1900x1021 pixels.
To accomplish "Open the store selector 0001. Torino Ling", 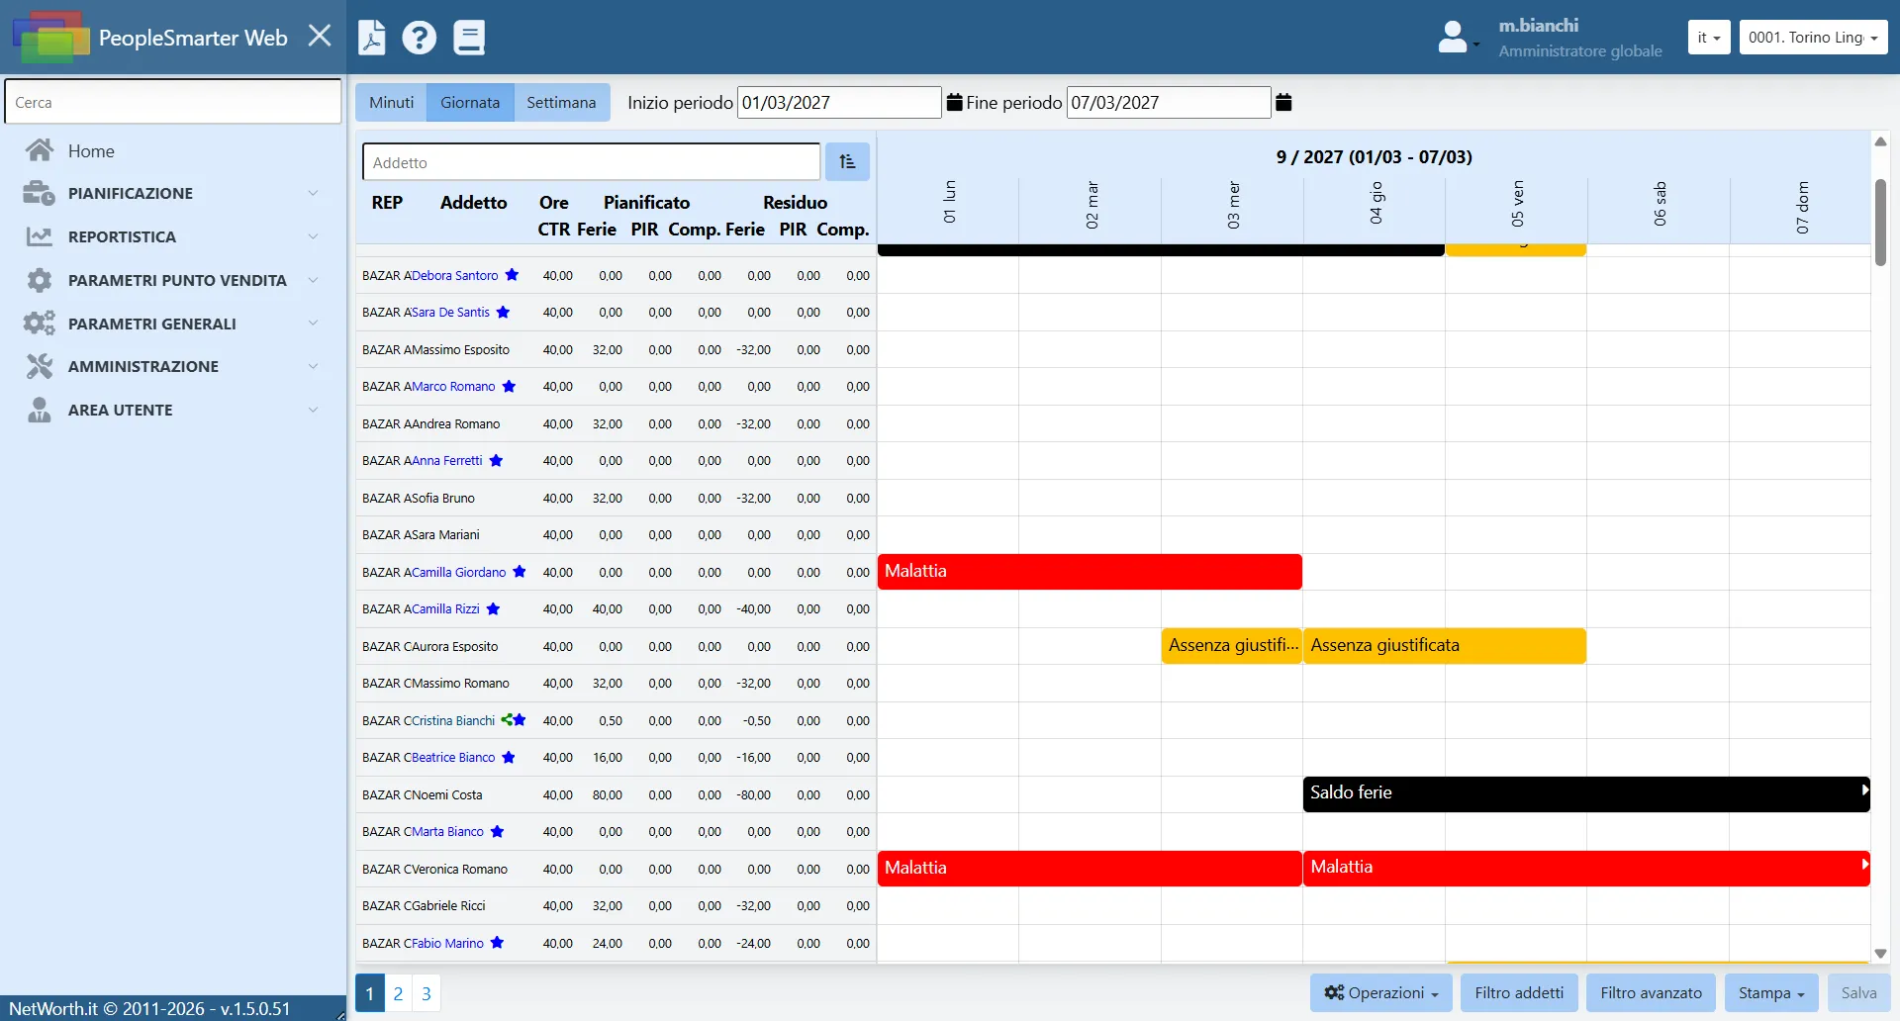I will [1813, 38].
